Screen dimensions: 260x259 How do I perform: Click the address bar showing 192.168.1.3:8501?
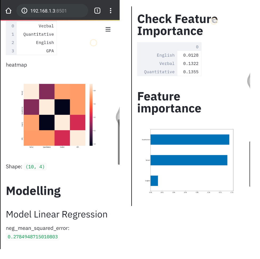(x=52, y=11)
